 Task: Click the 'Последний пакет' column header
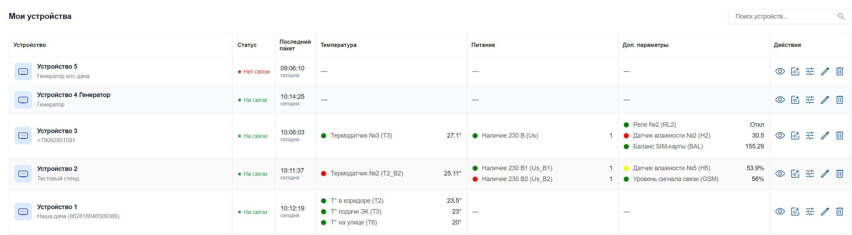point(295,45)
